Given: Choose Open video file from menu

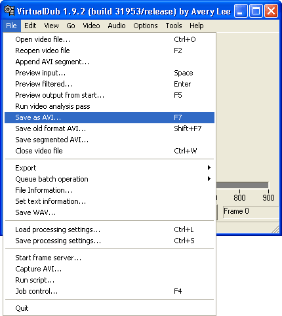Looking at the screenshot, I should 110,39.
